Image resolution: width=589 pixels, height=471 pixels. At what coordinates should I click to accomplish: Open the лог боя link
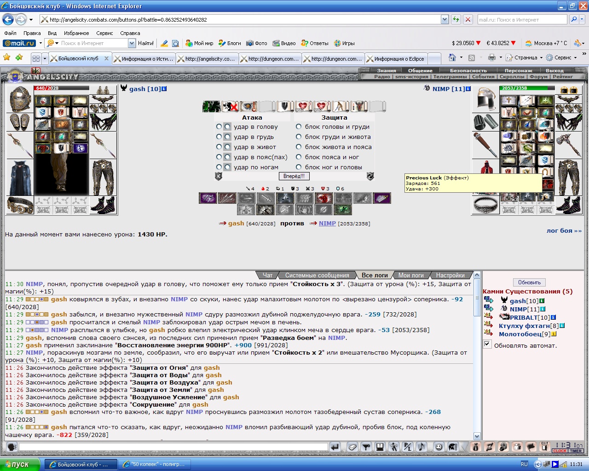[x=564, y=230]
